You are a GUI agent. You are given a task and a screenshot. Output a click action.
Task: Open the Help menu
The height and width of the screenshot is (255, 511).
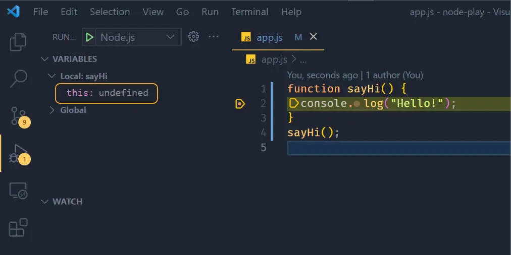tap(291, 12)
